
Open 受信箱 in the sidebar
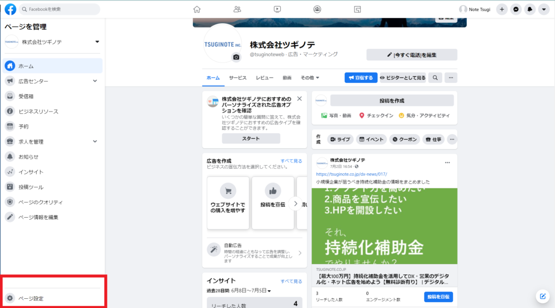click(53, 96)
